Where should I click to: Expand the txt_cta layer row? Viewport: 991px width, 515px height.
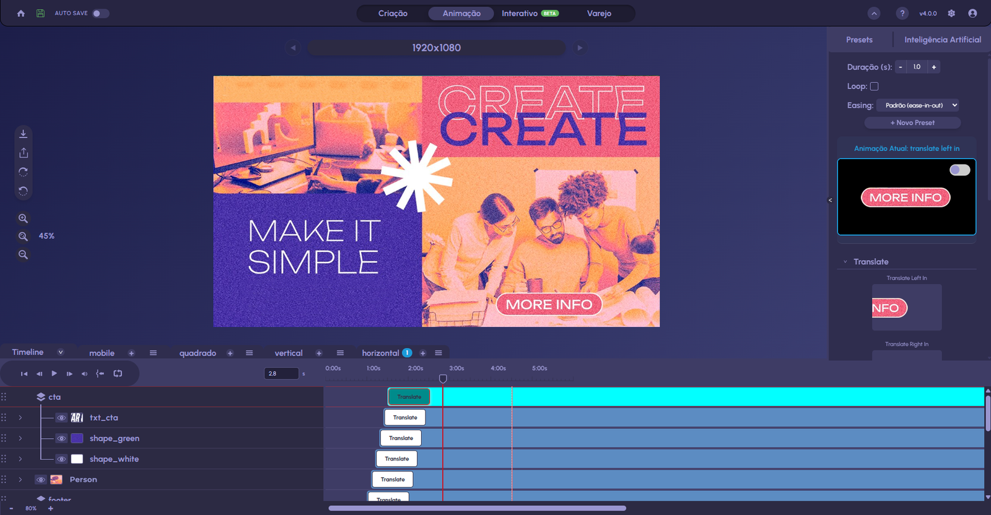20,418
